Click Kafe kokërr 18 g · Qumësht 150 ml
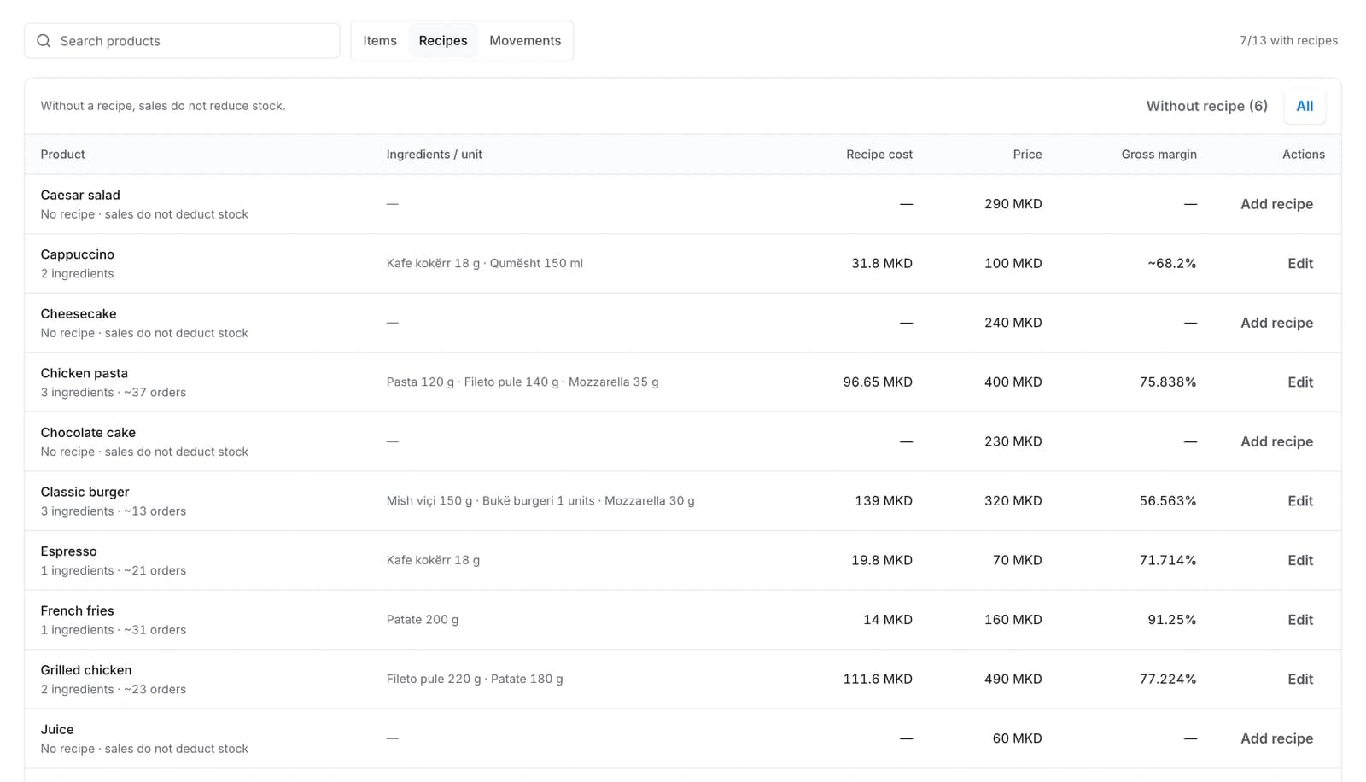This screenshot has width=1366, height=782. click(484, 264)
